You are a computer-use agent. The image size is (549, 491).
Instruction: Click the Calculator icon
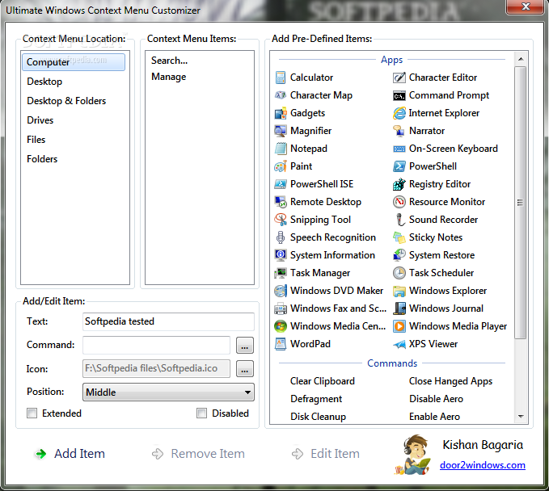pyautogui.click(x=280, y=78)
